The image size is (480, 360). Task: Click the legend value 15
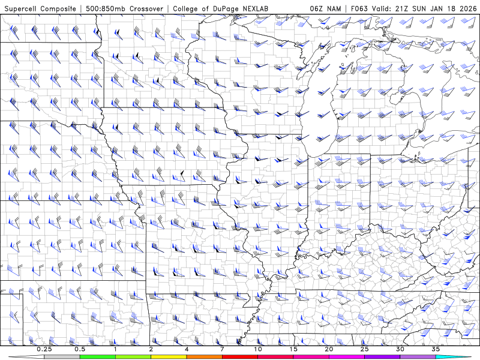click(x=293, y=349)
